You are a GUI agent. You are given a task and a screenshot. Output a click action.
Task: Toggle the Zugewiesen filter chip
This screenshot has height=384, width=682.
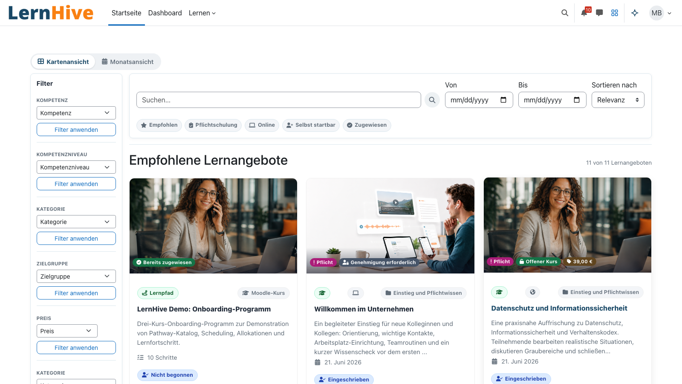[367, 125]
